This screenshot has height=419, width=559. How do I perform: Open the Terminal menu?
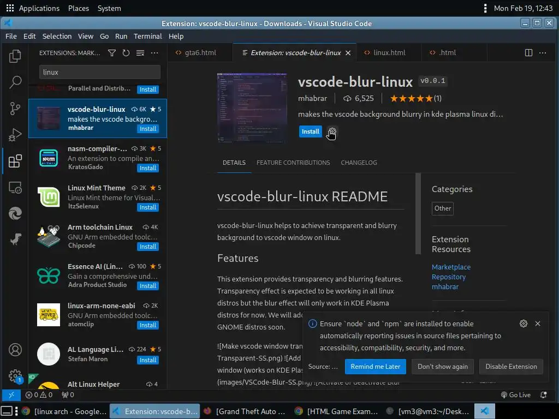(x=147, y=37)
